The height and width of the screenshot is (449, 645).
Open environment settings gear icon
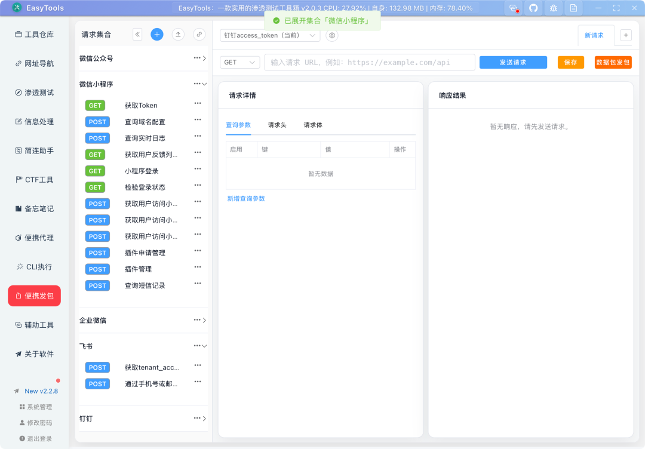point(332,35)
